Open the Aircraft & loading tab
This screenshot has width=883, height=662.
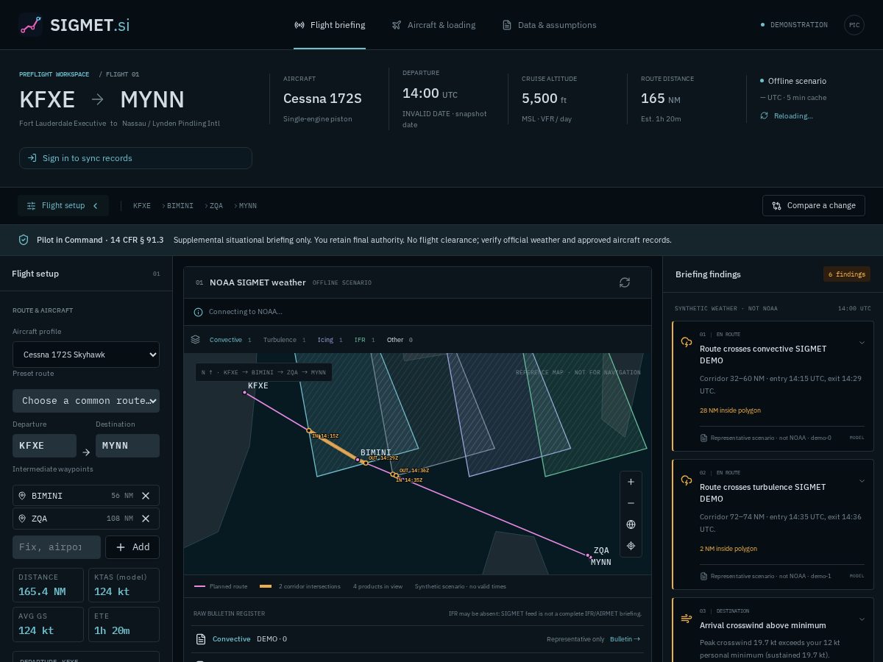(x=433, y=25)
